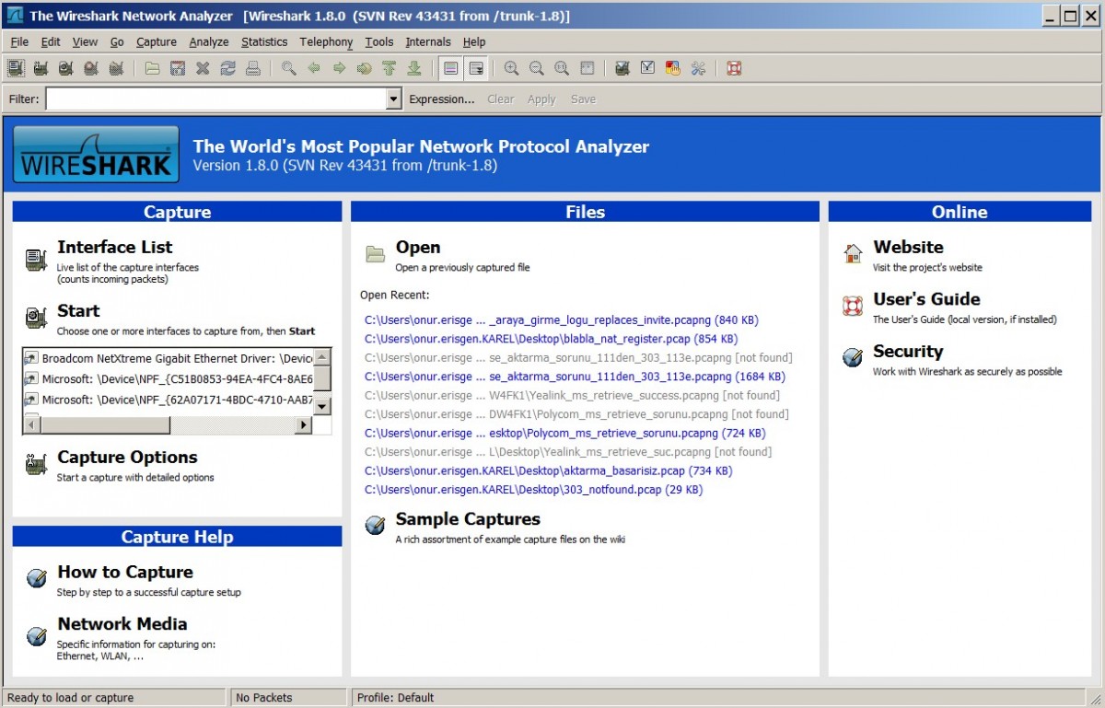Open the File menu
The width and height of the screenshot is (1105, 708).
click(19, 41)
